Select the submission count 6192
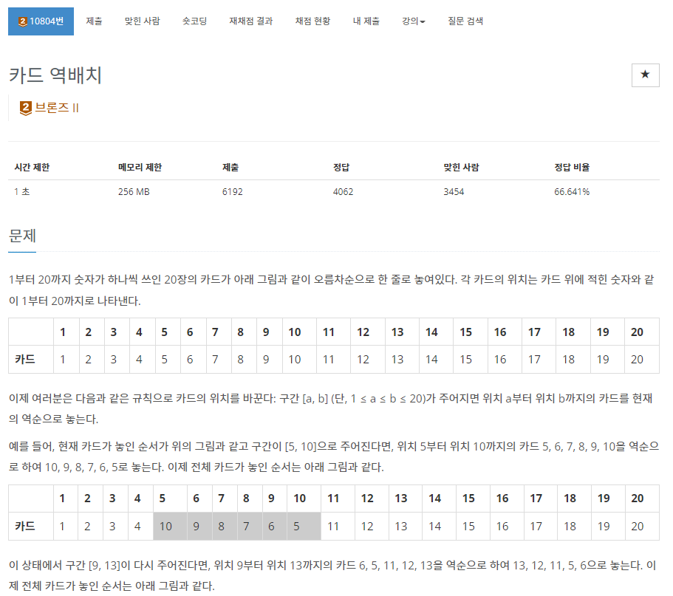Image resolution: width=673 pixels, height=596 pixels. [x=232, y=192]
